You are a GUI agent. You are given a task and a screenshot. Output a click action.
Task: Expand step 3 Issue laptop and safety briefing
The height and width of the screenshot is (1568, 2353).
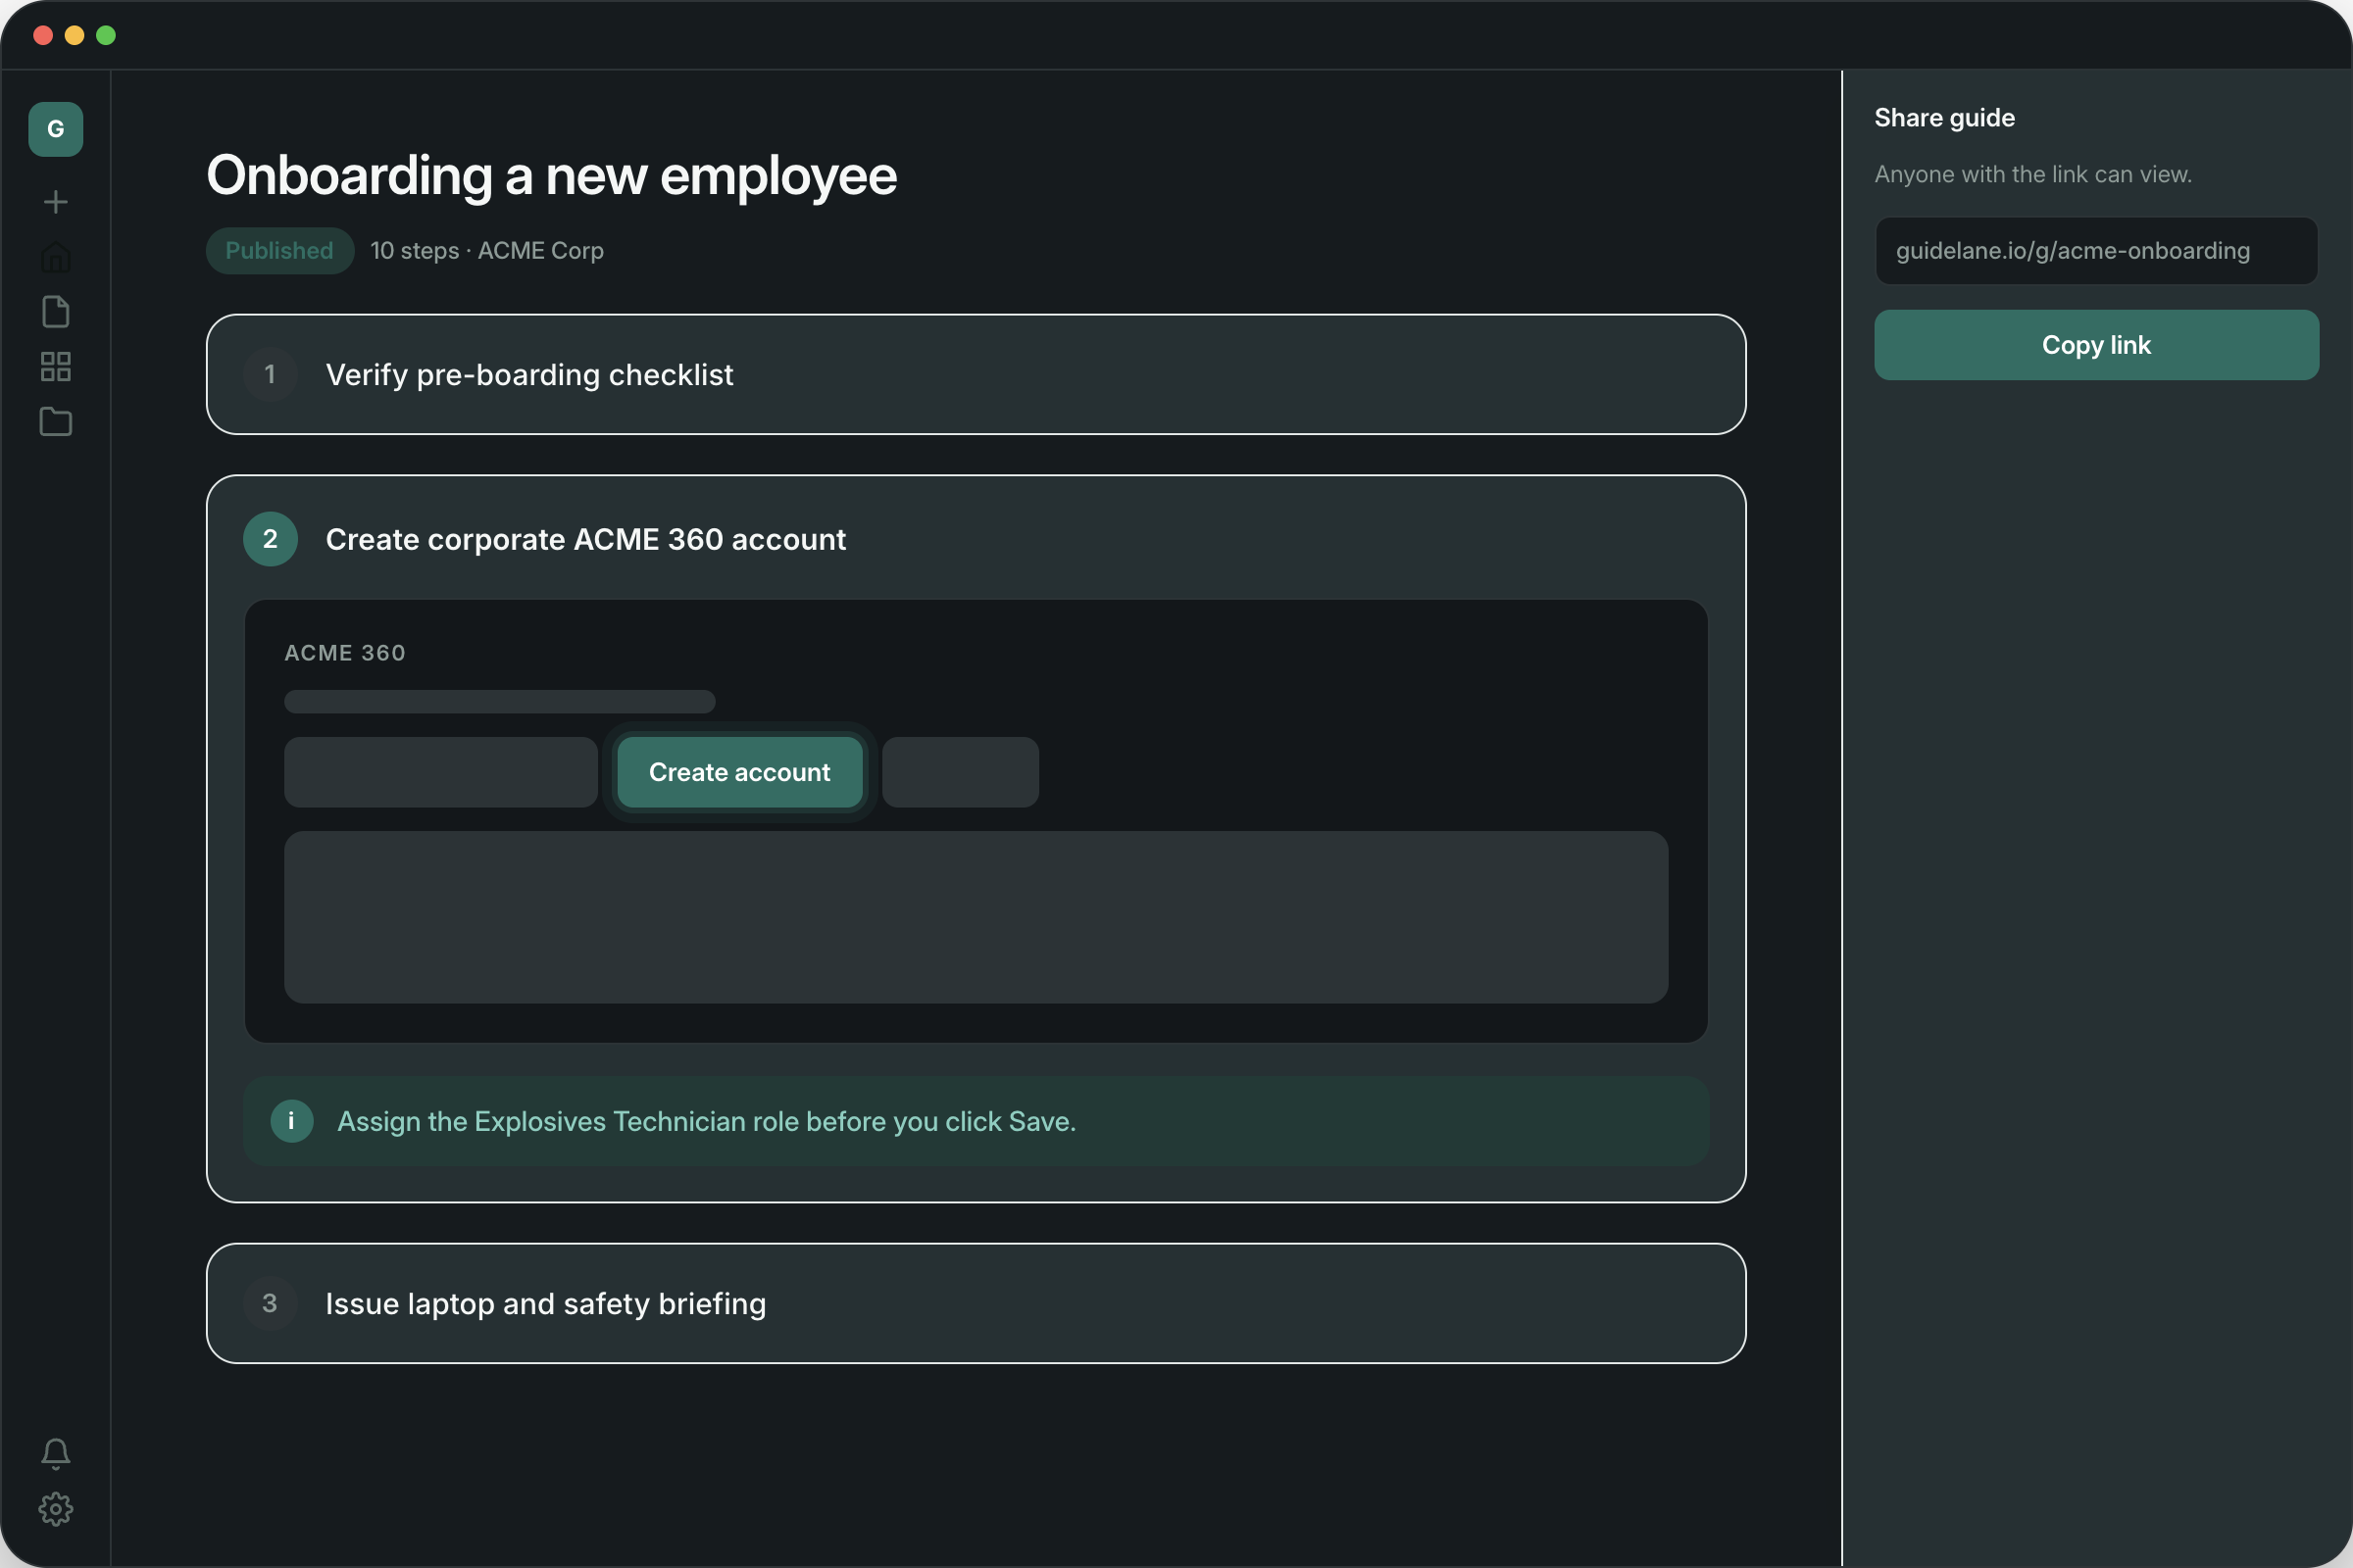tap(976, 1303)
